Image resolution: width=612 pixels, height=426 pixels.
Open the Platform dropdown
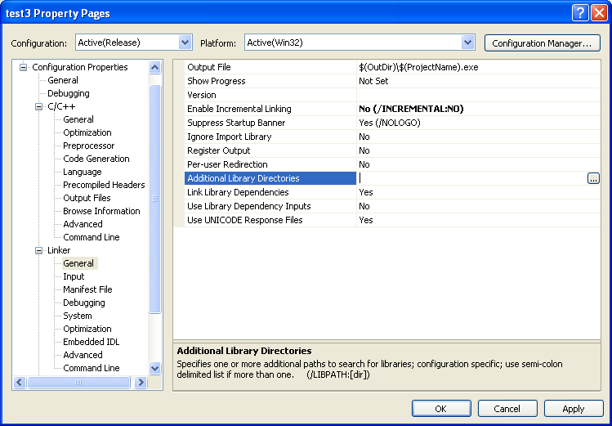tap(467, 43)
